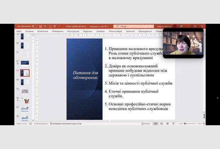This screenshot has width=220, height=149.
Task: Switch to Normal view icon in status bar
Action: (x=155, y=123)
